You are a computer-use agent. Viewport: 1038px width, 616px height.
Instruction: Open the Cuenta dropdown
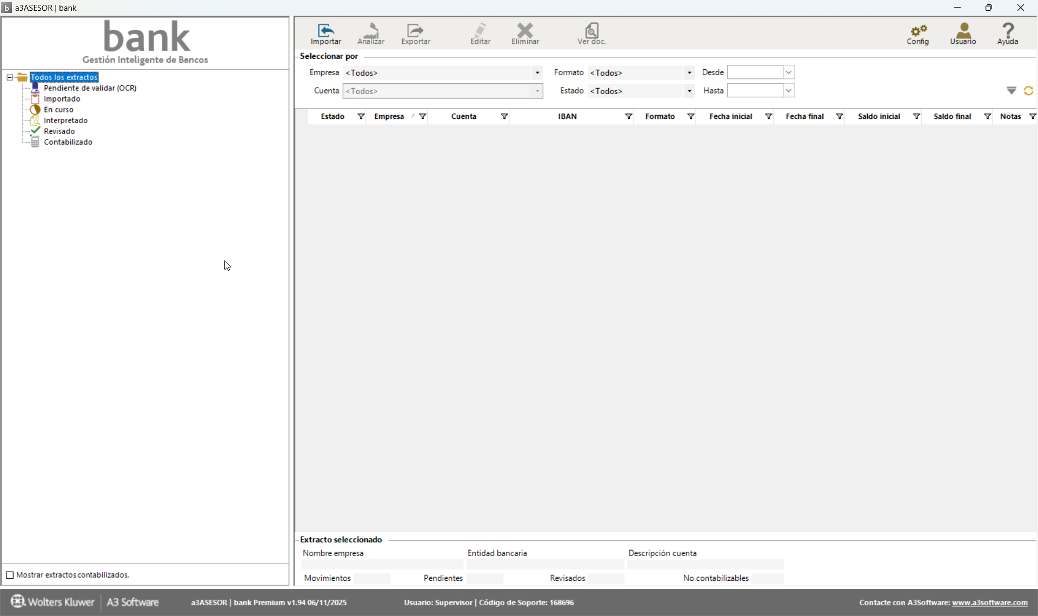(537, 91)
